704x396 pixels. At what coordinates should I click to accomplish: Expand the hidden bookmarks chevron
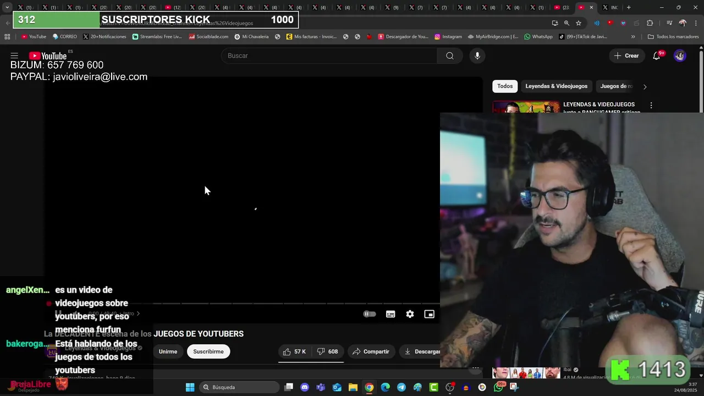pyautogui.click(x=633, y=37)
